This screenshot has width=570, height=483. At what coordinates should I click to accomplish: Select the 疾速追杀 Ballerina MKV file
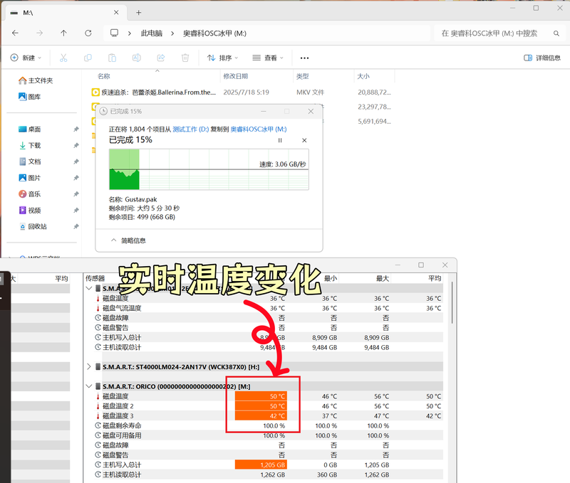click(241, 92)
